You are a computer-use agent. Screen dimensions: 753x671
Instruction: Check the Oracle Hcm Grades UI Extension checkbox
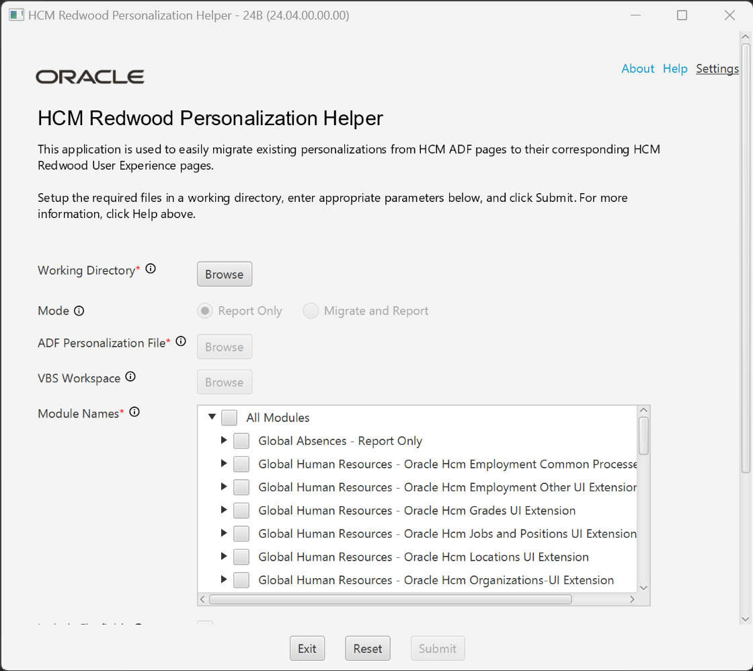point(241,510)
